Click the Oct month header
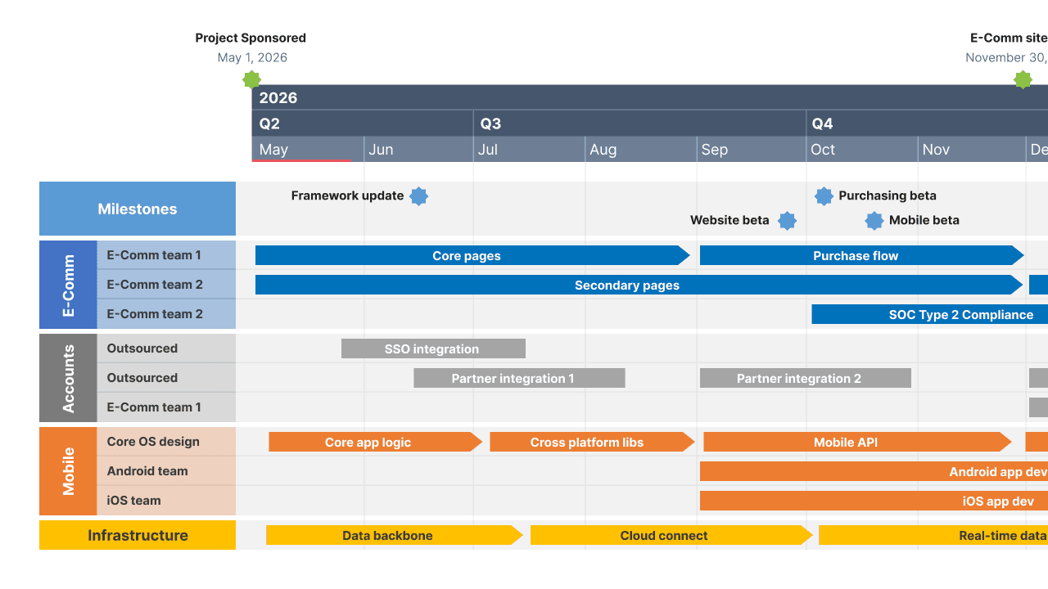Screen dimensions: 1048x589 (862, 150)
